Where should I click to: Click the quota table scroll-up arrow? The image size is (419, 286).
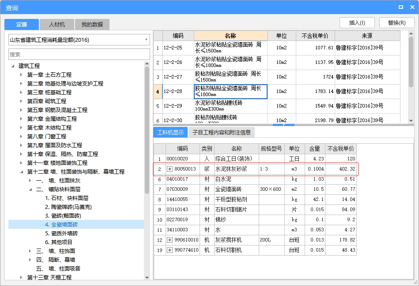(411, 33)
